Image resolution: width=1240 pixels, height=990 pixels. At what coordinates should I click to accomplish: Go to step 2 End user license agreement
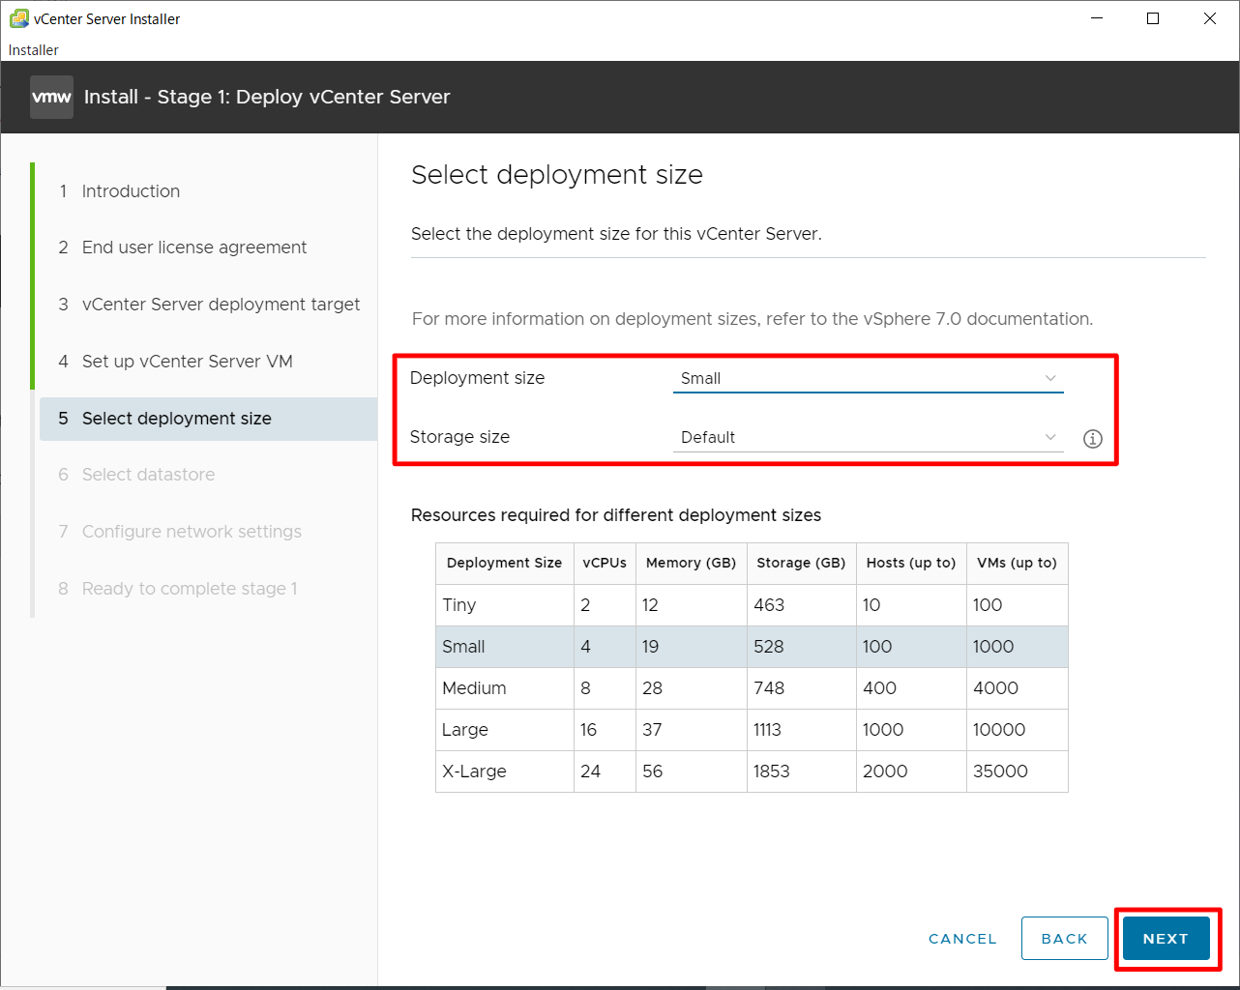click(208, 247)
